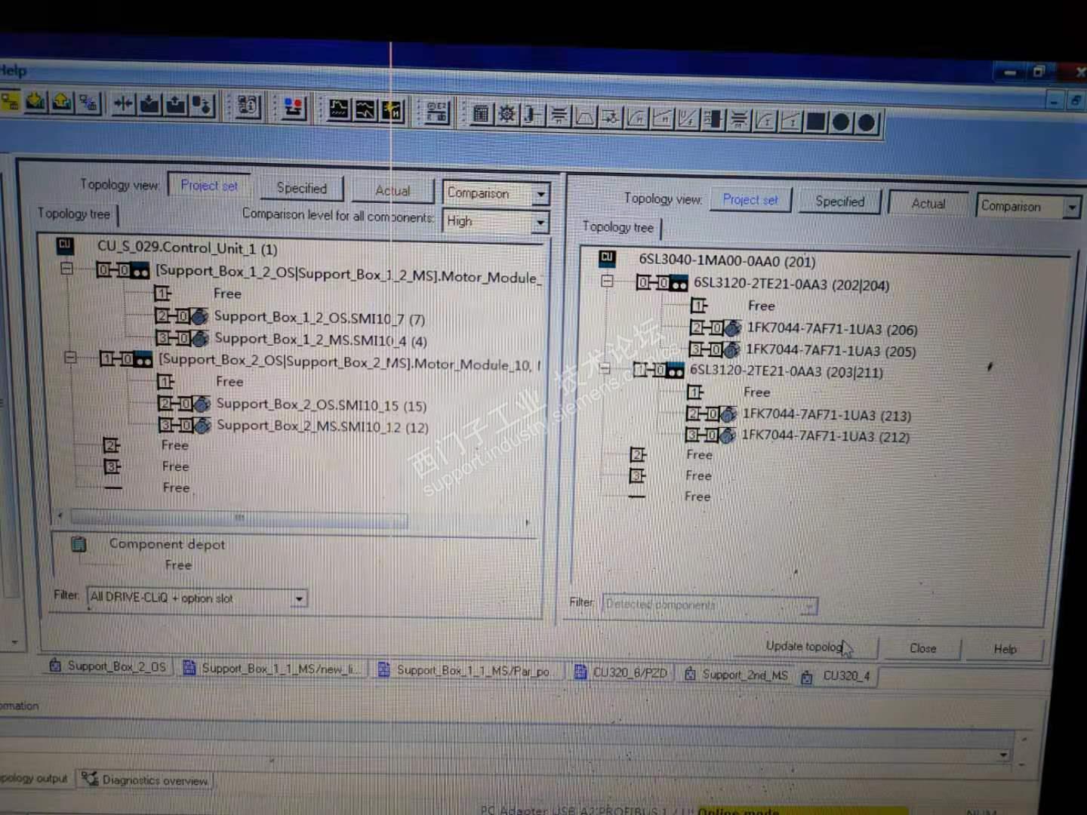Switch to the Support_Box_1_1_MS/new_li tab

point(273,669)
